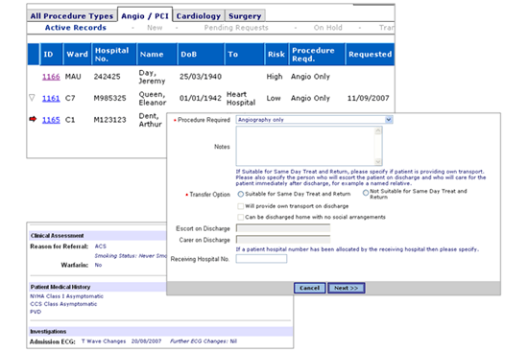Check Can be discharged home with no social arrangements
The image size is (528, 352).
[240, 217]
